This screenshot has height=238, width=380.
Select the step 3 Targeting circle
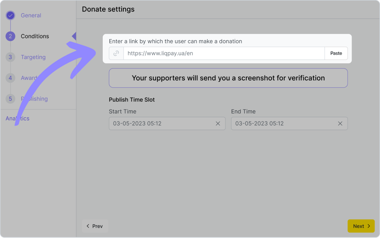pos(10,57)
